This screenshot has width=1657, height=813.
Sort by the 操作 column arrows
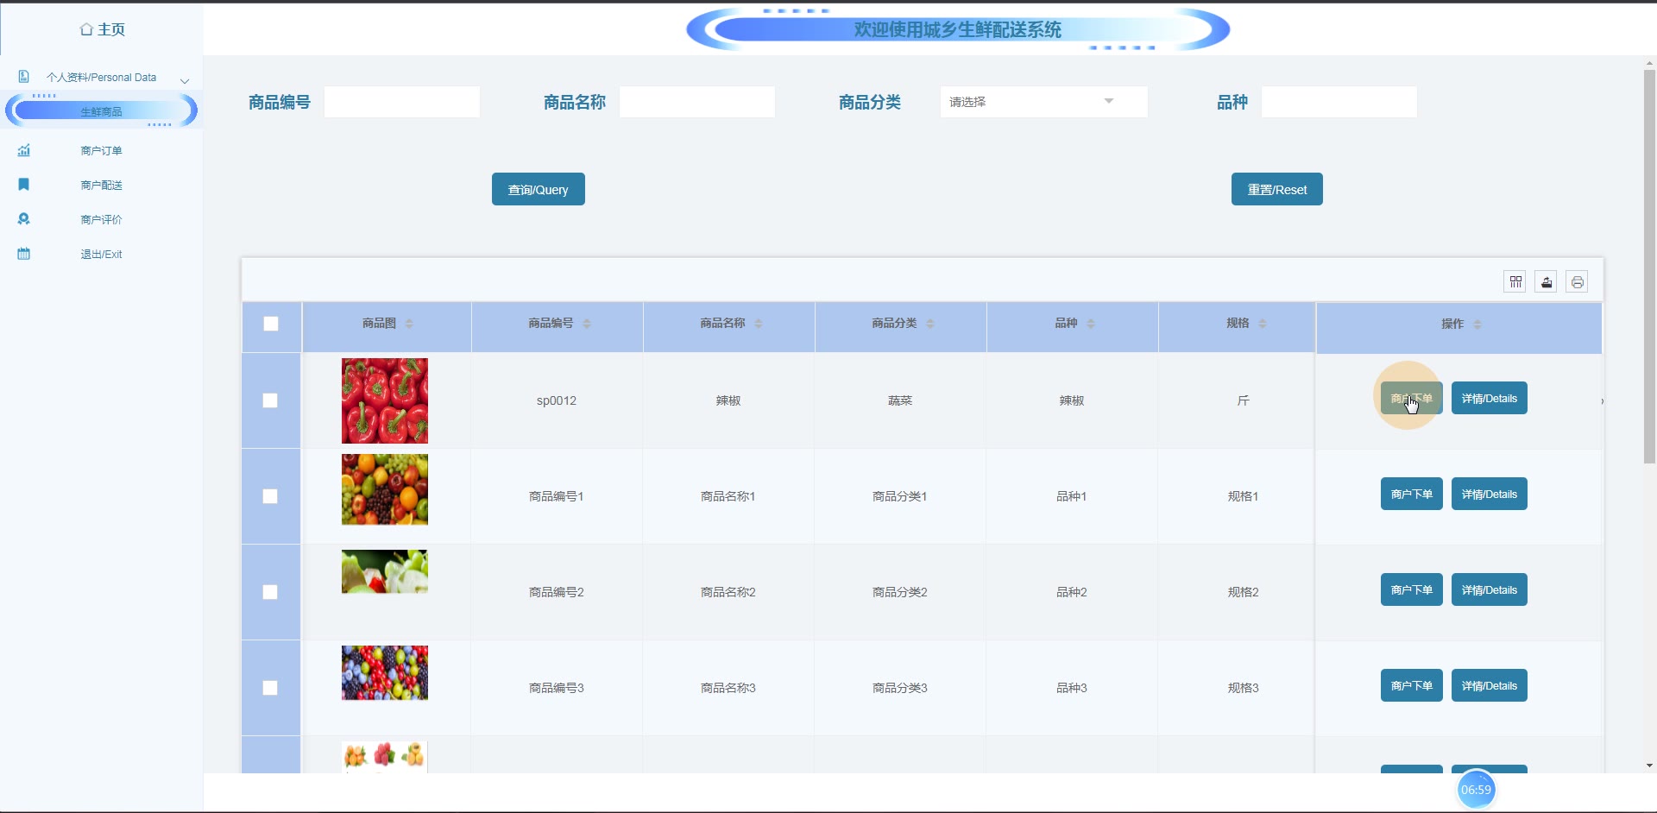tap(1477, 325)
